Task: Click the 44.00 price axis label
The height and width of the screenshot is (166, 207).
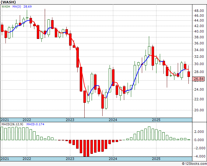Action: [x=199, y=20]
